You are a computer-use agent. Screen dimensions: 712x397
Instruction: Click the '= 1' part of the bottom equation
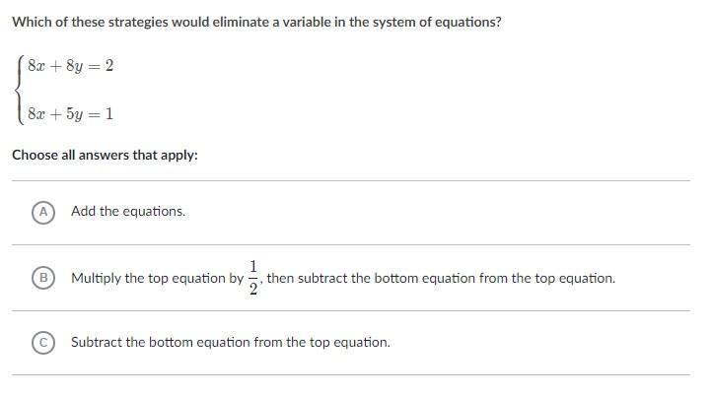click(103, 114)
